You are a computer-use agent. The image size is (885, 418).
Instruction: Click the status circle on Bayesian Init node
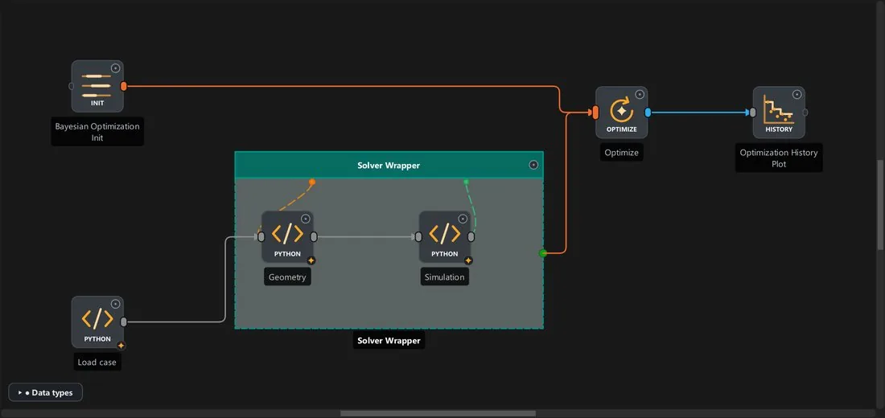116,68
